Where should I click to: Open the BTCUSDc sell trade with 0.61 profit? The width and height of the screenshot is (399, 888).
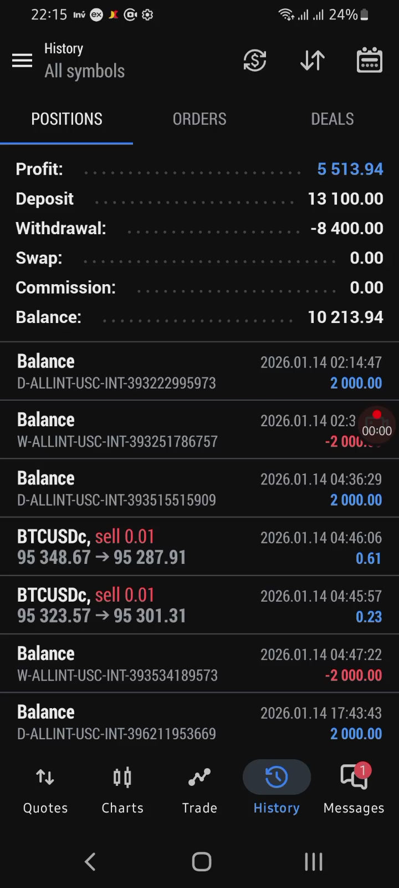click(199, 547)
